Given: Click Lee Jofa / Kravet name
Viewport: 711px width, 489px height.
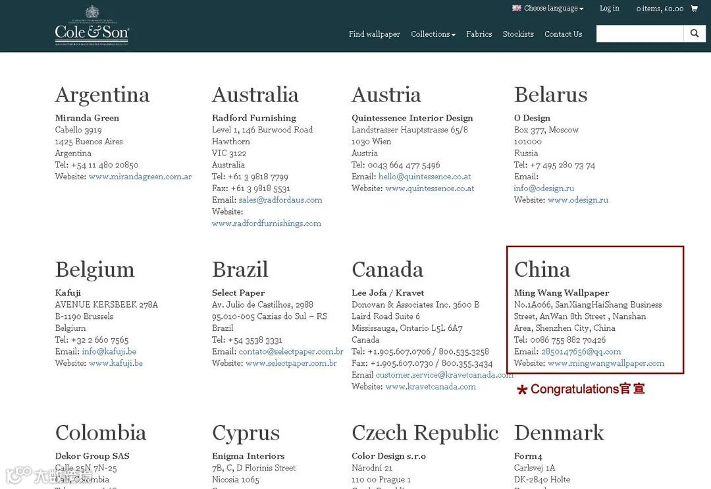Looking at the screenshot, I should [388, 293].
